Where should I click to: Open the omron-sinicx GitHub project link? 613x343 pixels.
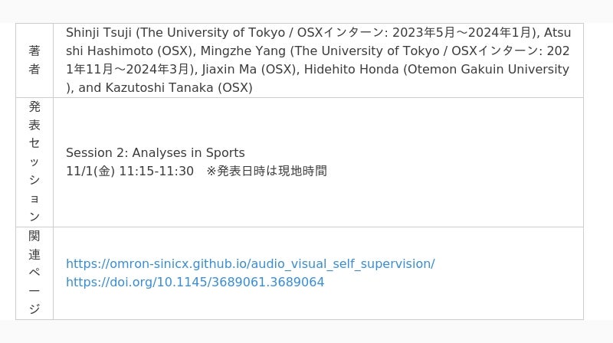tap(250, 264)
